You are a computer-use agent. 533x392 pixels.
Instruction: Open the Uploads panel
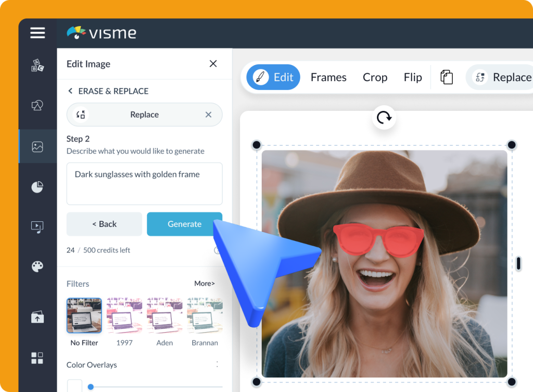37,317
